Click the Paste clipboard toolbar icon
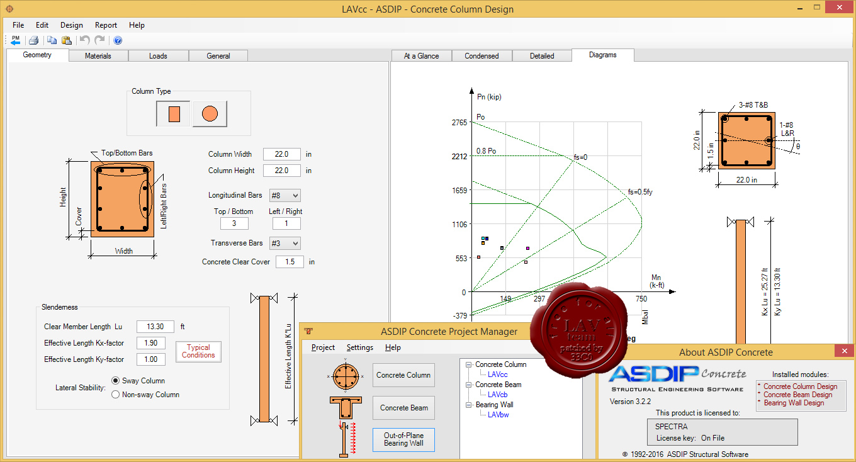 [x=67, y=40]
